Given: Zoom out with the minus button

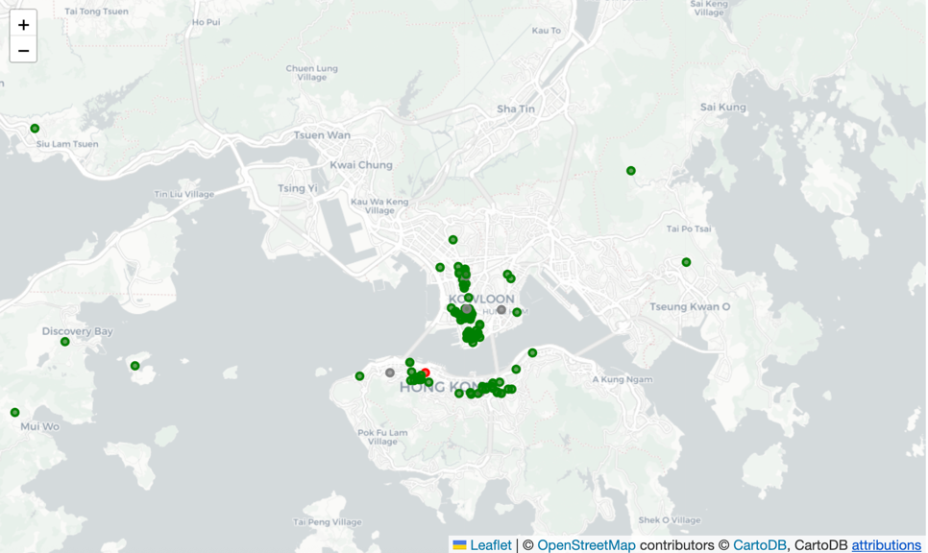Looking at the screenshot, I should (x=23, y=51).
